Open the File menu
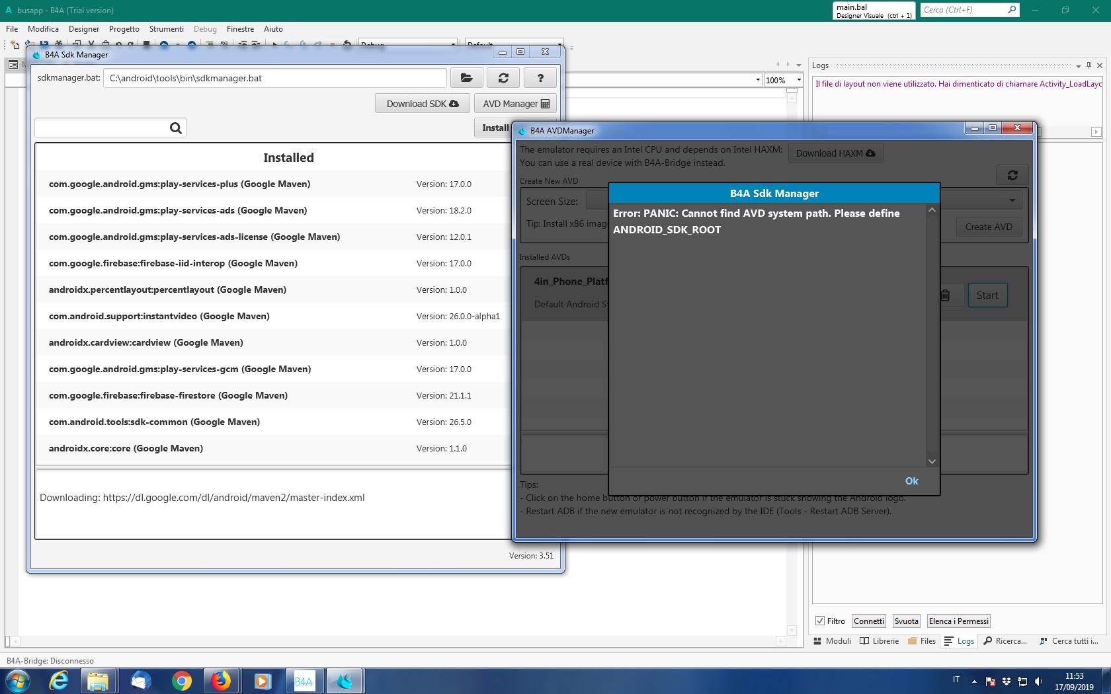The width and height of the screenshot is (1111, 694). coord(12,29)
